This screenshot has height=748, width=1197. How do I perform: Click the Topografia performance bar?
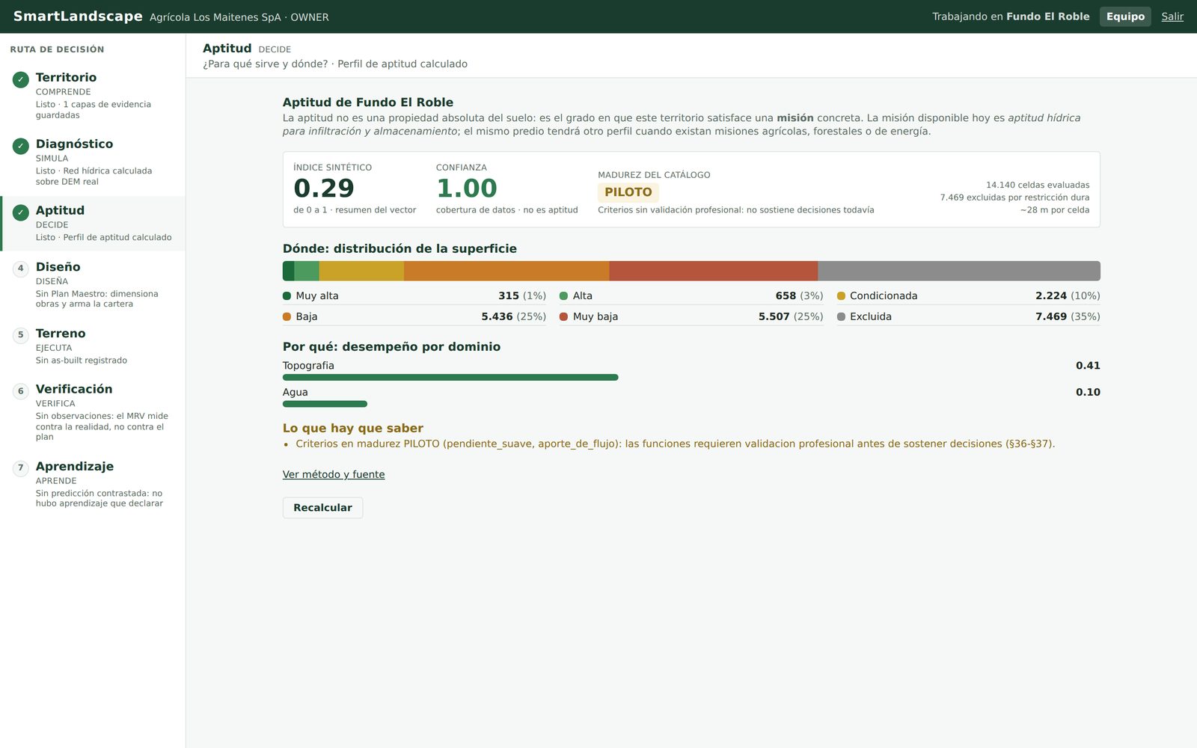tap(450, 378)
